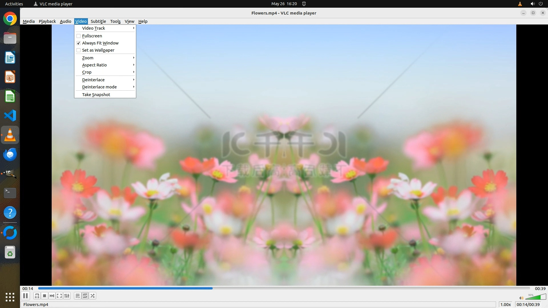Open the Subtitle menu
The width and height of the screenshot is (548, 308).
click(x=98, y=21)
